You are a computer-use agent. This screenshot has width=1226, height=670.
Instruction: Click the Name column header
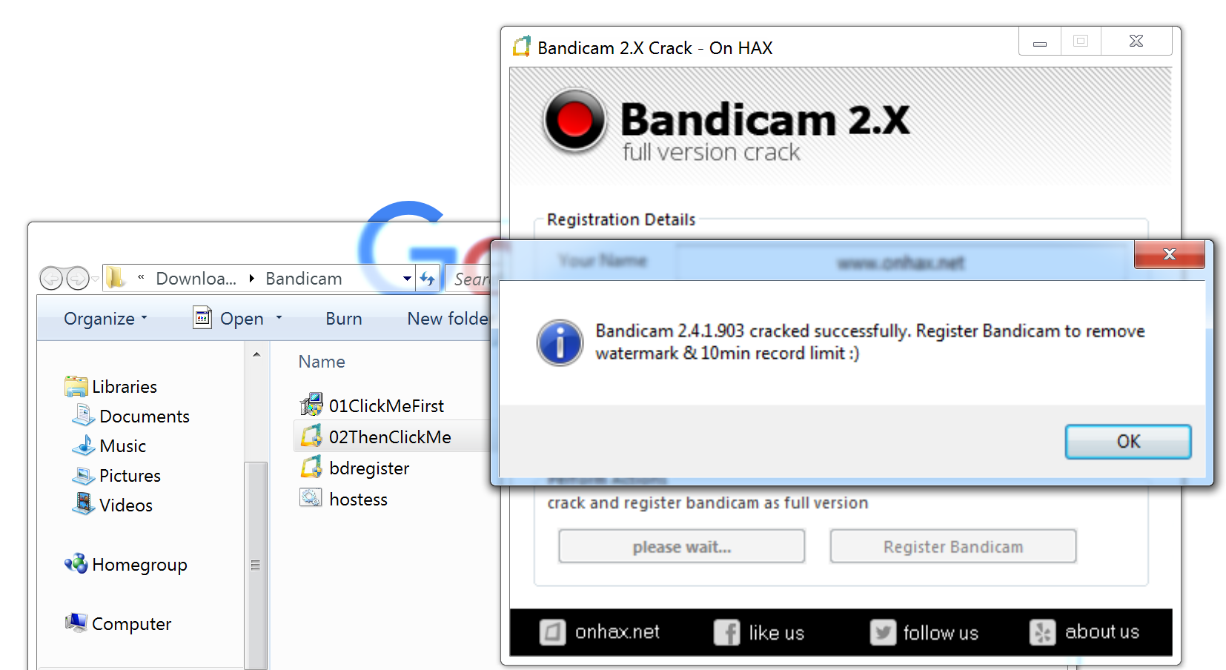(x=322, y=362)
